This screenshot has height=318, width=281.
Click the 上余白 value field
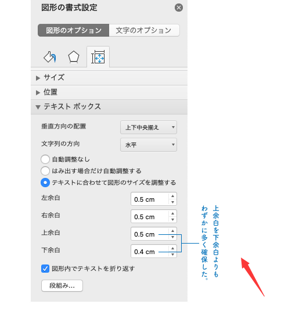point(150,234)
